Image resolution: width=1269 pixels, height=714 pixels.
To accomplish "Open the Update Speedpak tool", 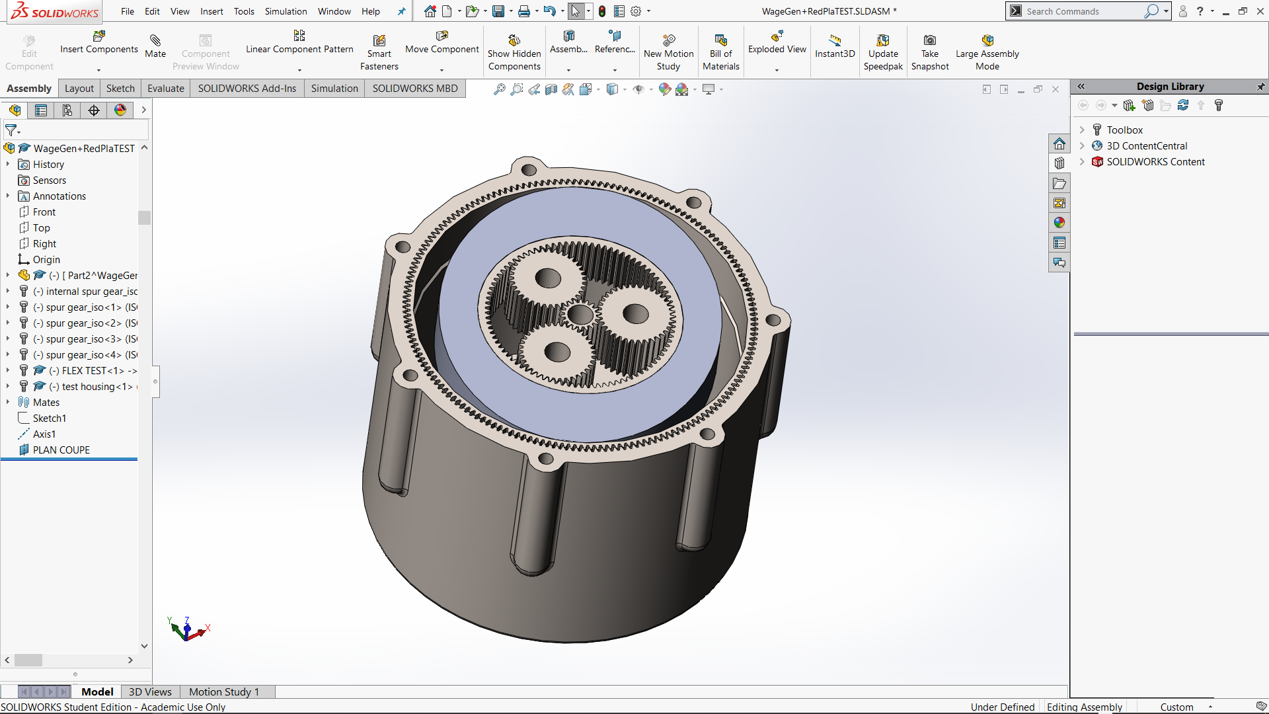I will point(882,41).
